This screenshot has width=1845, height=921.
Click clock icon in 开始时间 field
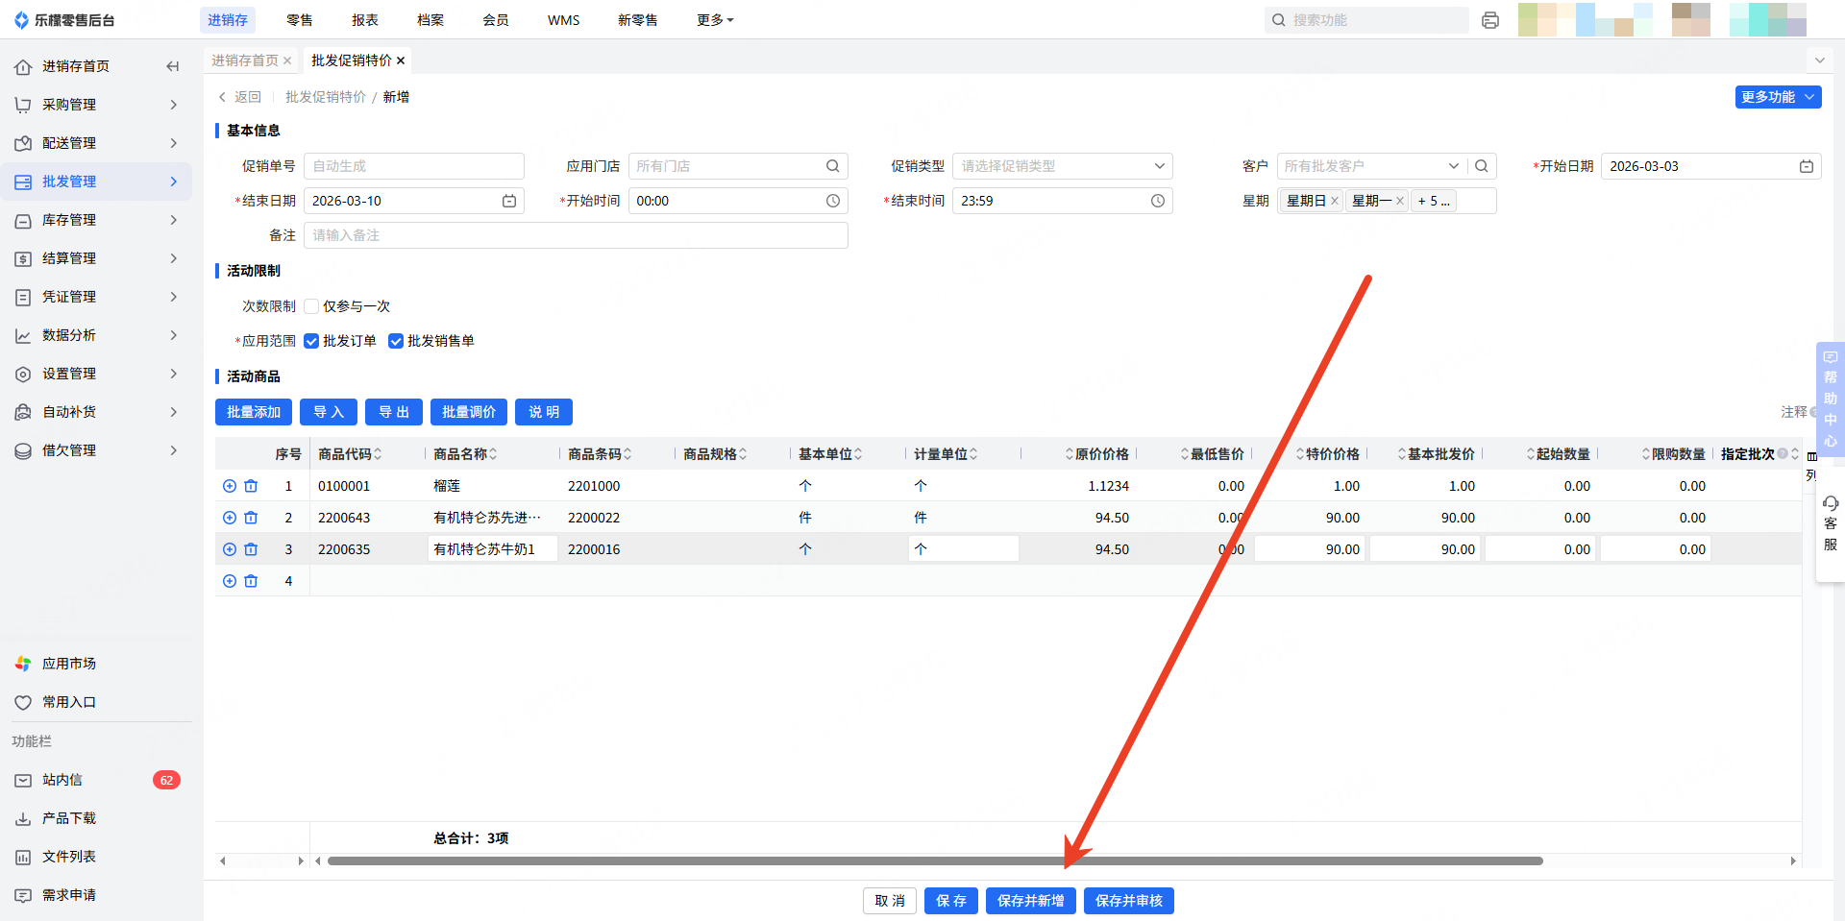click(x=833, y=201)
